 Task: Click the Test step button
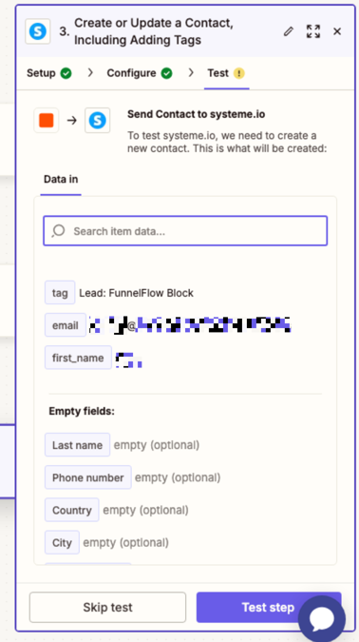(x=268, y=607)
